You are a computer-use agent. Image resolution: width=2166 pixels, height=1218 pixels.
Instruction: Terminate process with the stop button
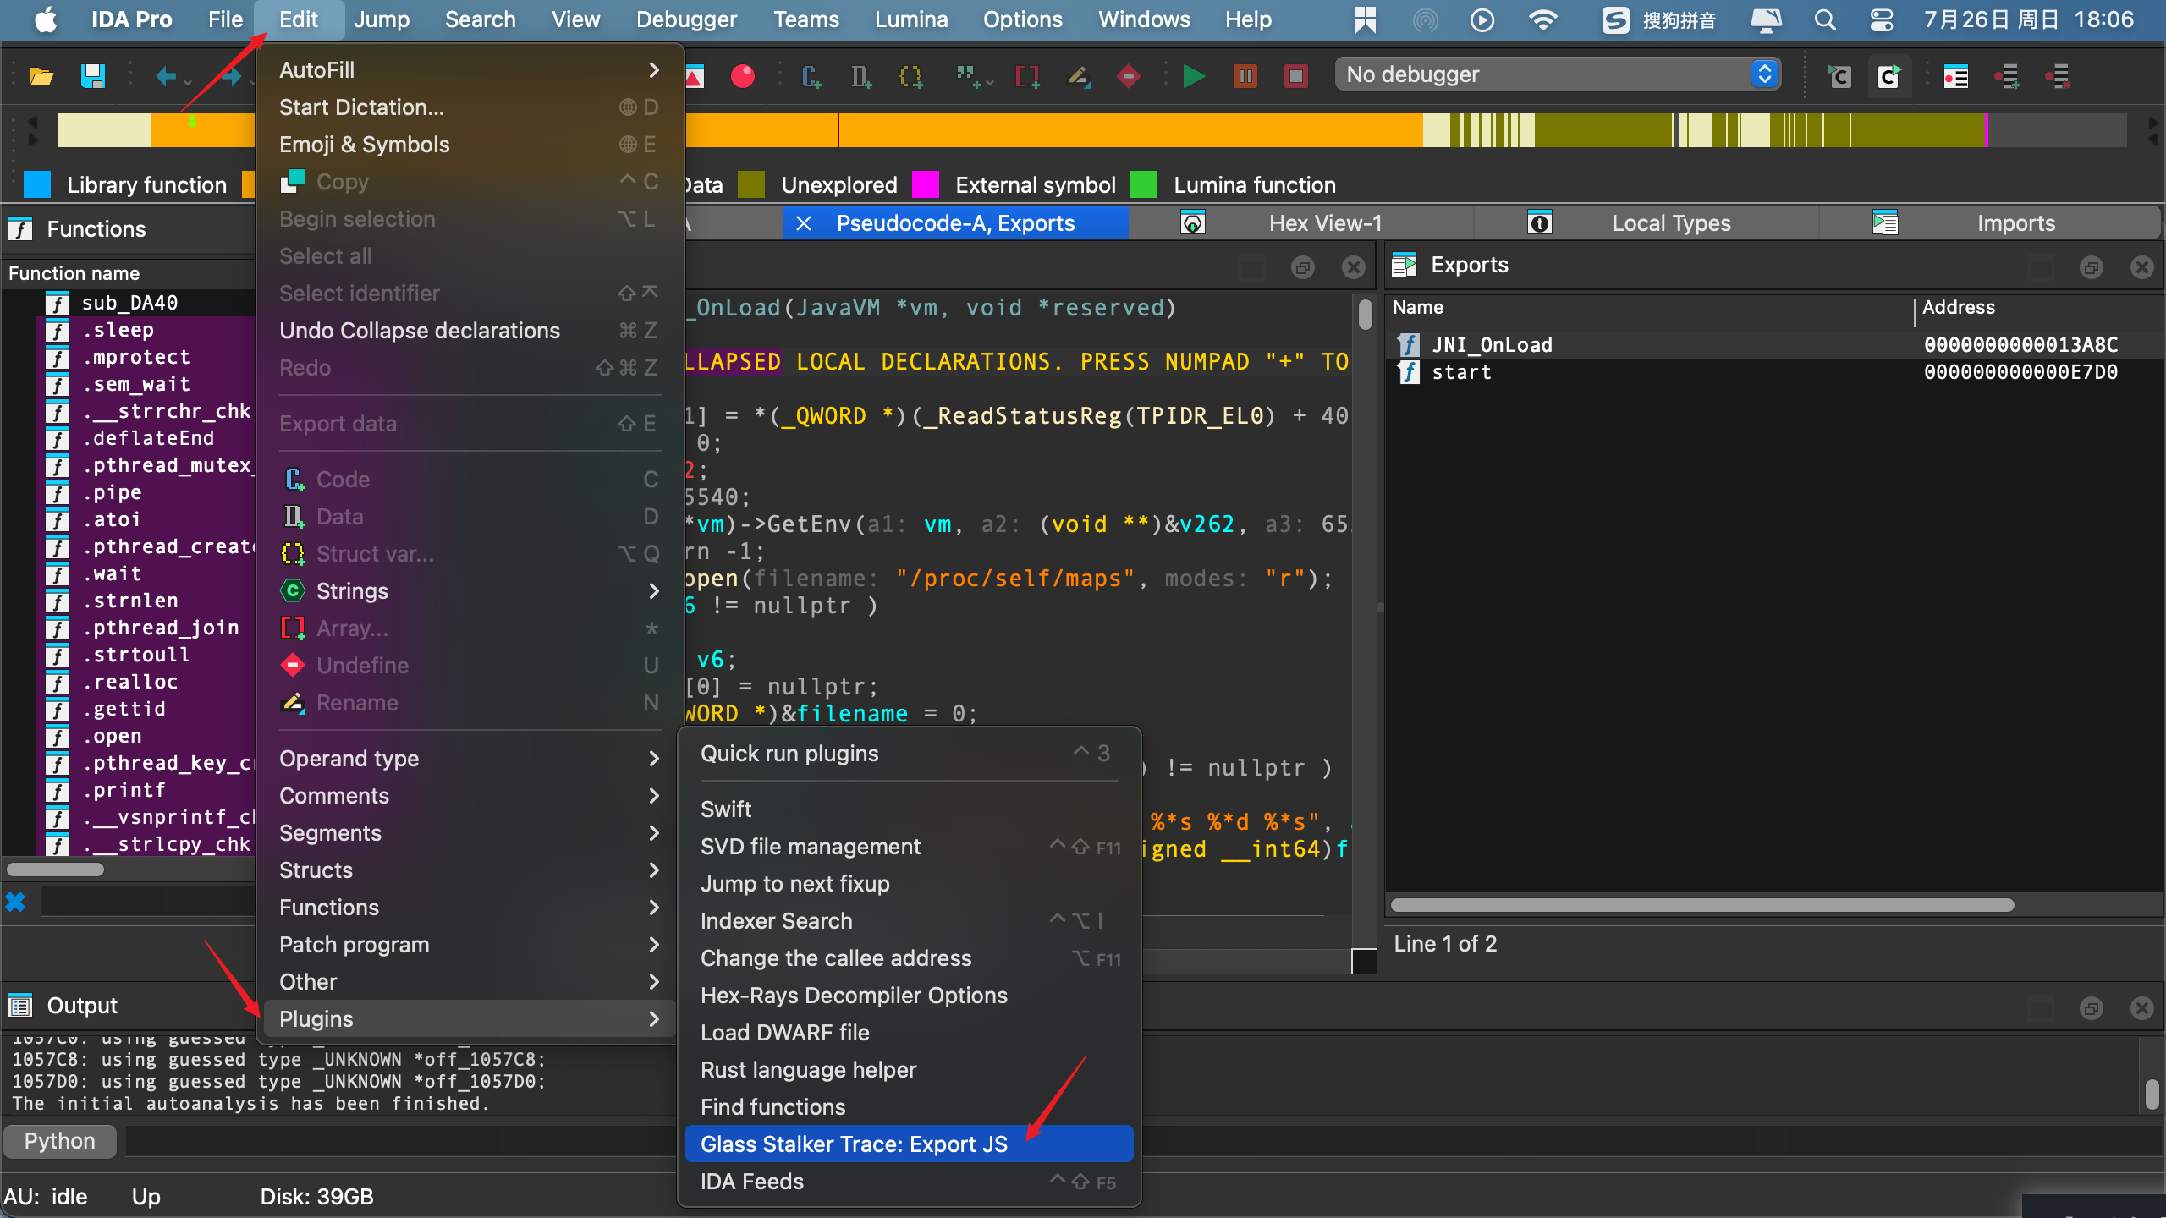click(x=1295, y=76)
